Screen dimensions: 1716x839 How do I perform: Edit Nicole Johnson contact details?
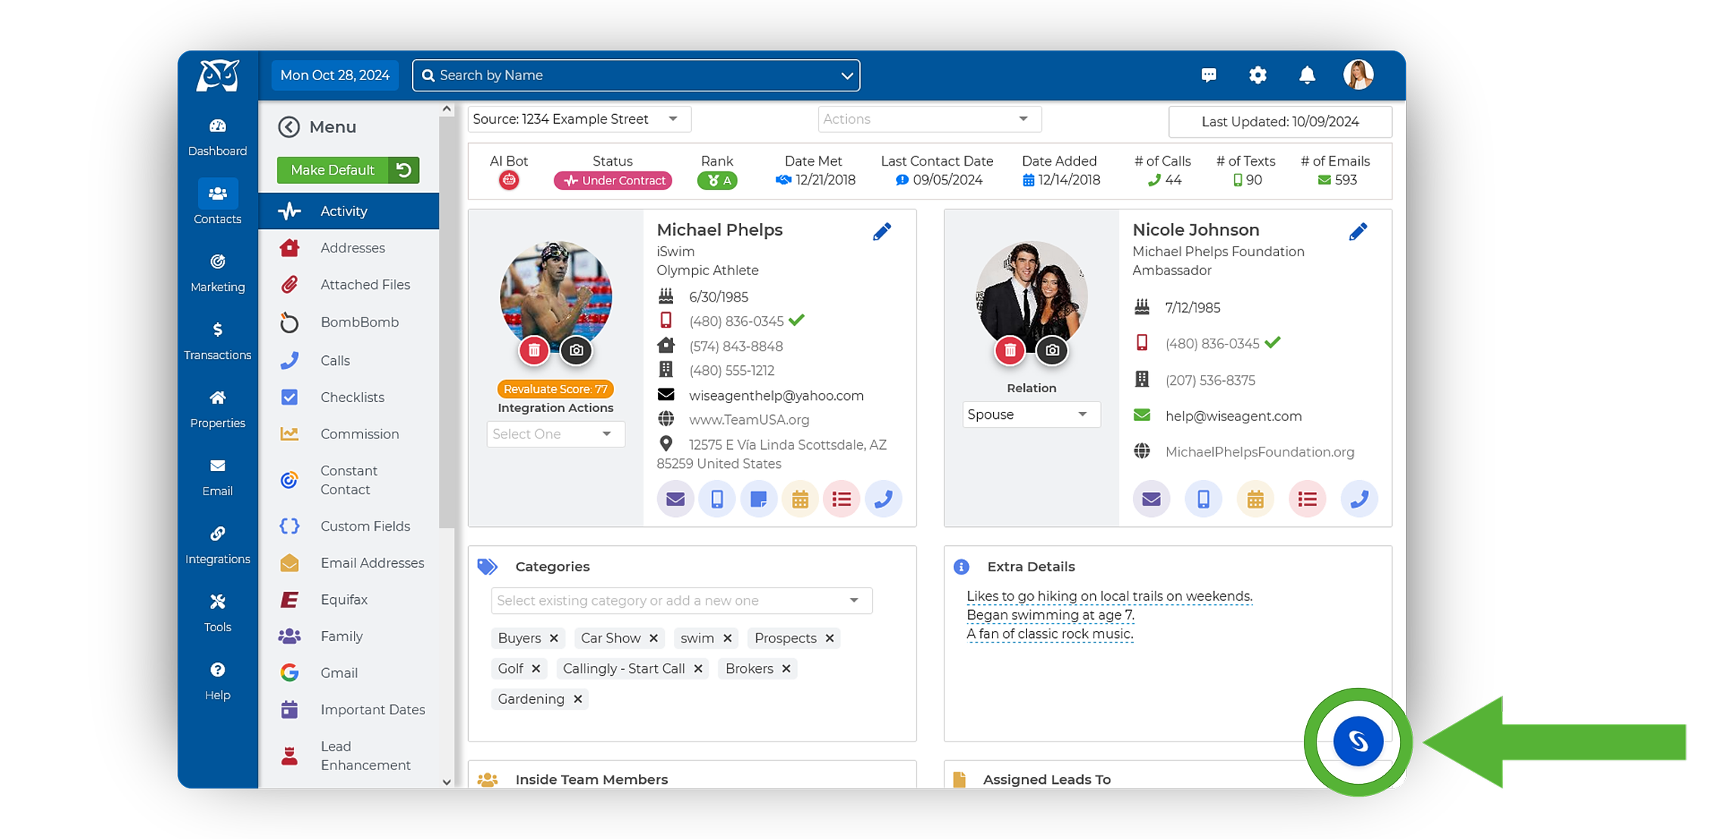coord(1358,231)
